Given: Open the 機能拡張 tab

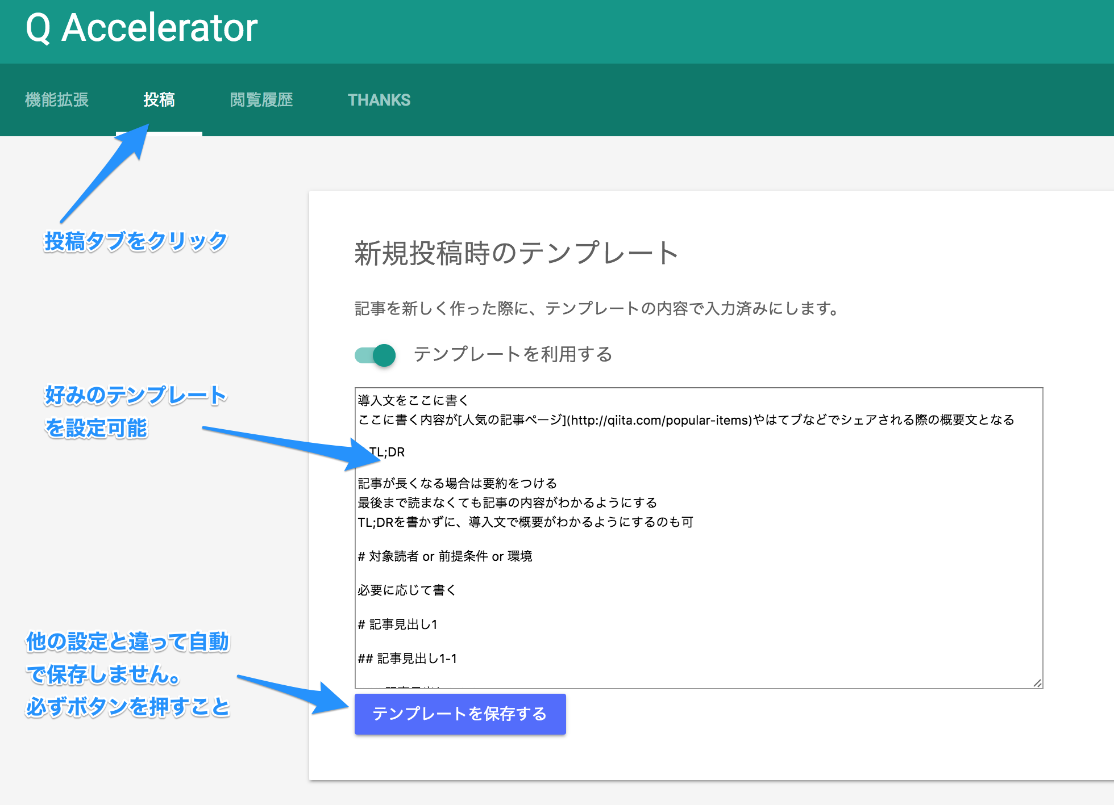Looking at the screenshot, I should click(x=57, y=100).
